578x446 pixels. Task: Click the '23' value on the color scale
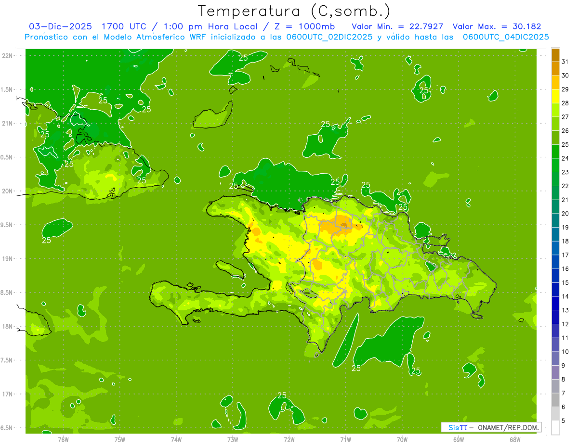click(x=565, y=172)
